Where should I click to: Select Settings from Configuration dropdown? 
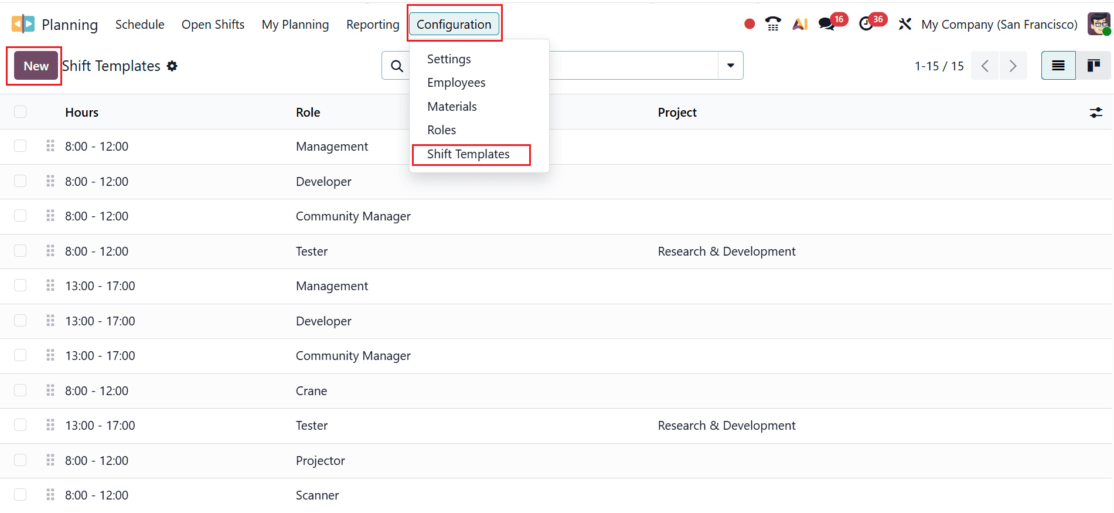tap(449, 59)
